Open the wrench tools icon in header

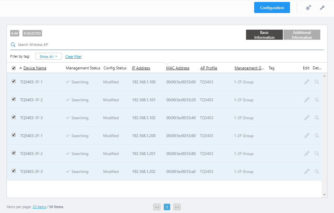coord(322,7)
